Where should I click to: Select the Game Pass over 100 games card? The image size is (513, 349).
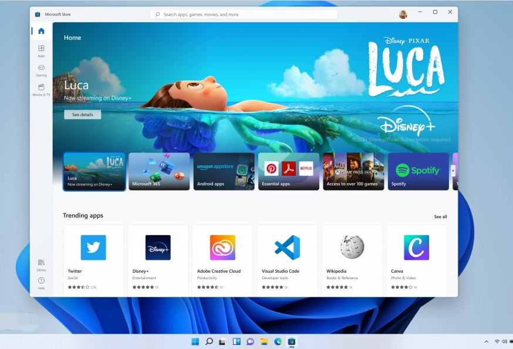[353, 171]
